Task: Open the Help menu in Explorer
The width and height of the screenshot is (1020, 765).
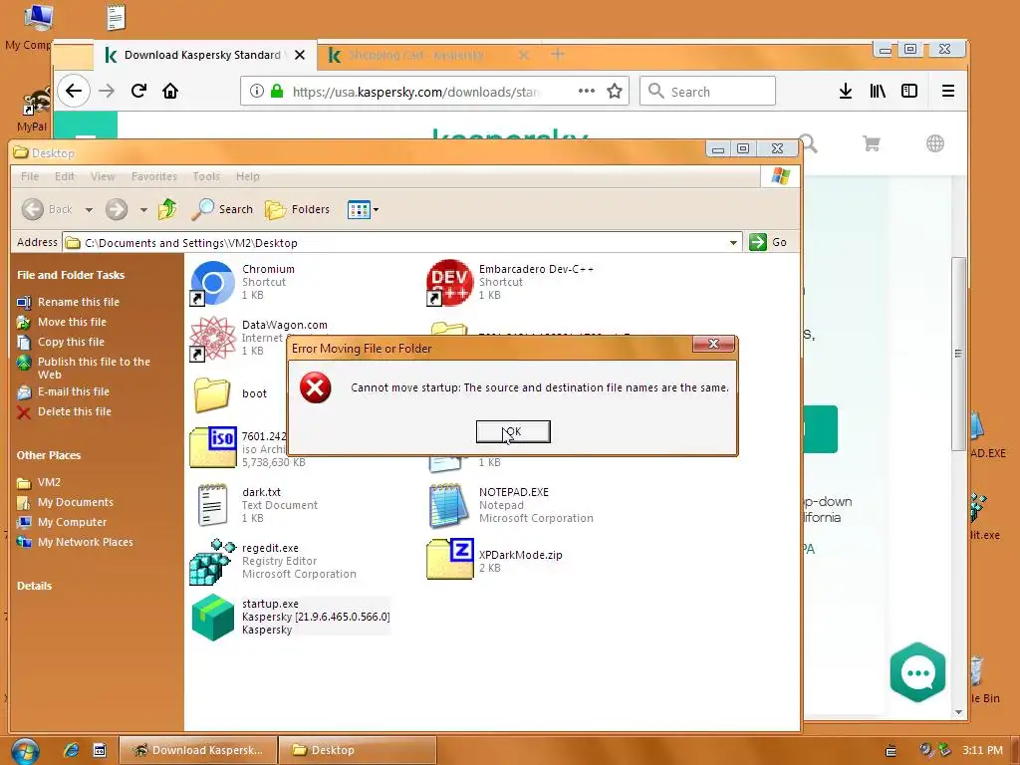Action: click(x=248, y=176)
